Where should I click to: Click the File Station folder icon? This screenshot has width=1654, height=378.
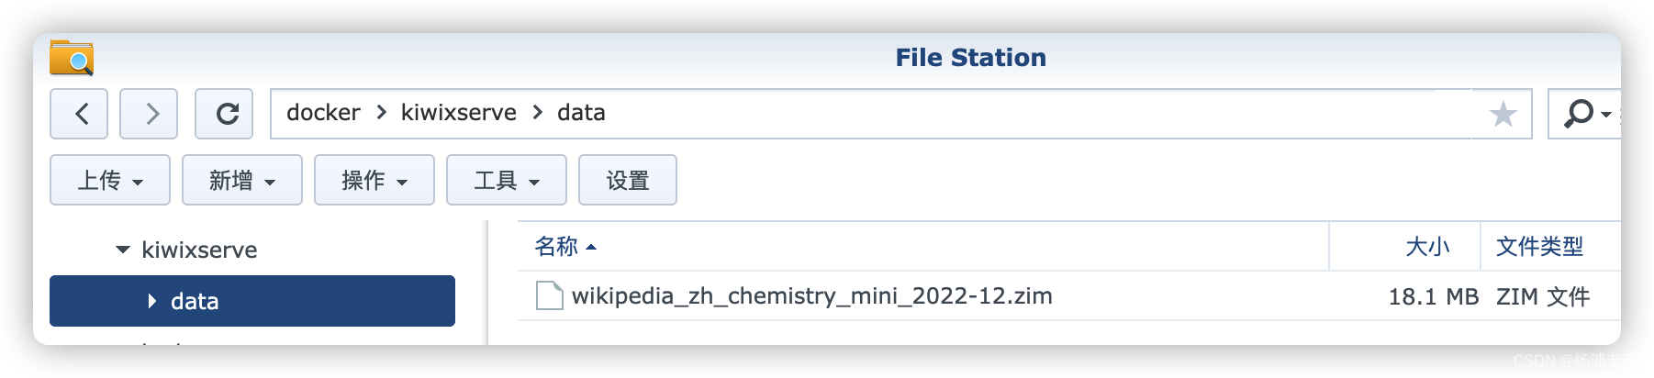coord(72,57)
